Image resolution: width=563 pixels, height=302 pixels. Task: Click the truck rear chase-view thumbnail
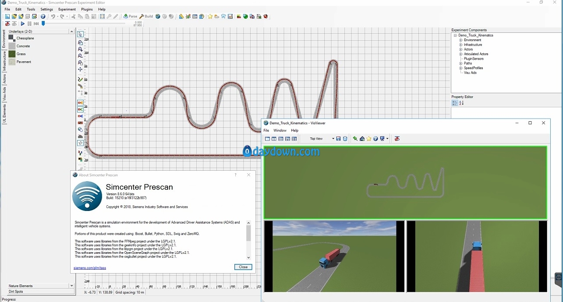pyautogui.click(x=477, y=256)
